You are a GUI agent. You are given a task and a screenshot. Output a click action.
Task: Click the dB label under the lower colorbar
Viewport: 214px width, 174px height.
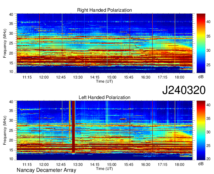click(x=201, y=164)
